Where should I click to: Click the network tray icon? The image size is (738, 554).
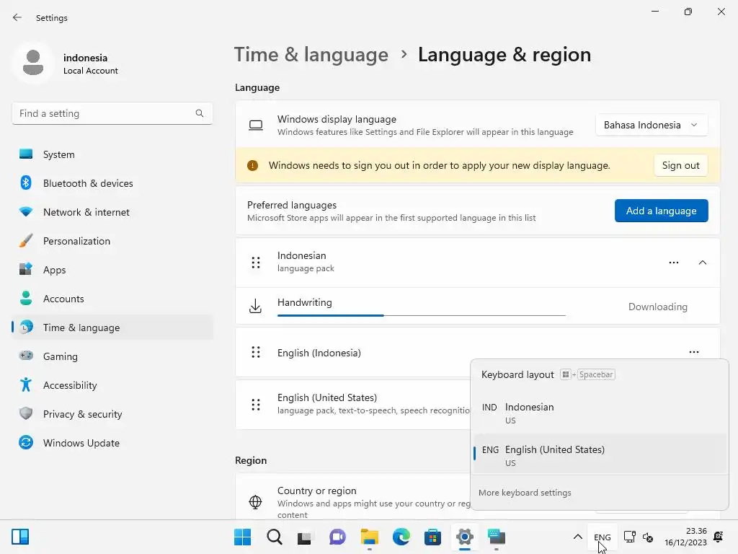[629, 537]
